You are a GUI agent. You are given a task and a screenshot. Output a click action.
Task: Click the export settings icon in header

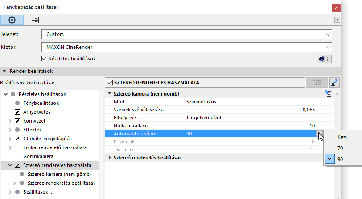pos(334,82)
